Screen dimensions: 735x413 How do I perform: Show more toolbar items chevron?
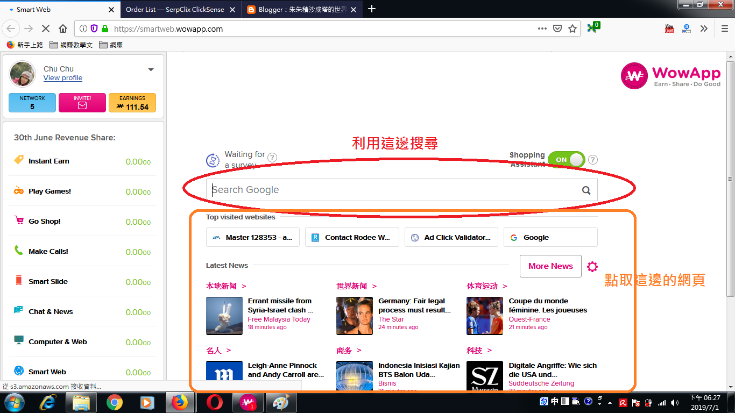(704, 29)
